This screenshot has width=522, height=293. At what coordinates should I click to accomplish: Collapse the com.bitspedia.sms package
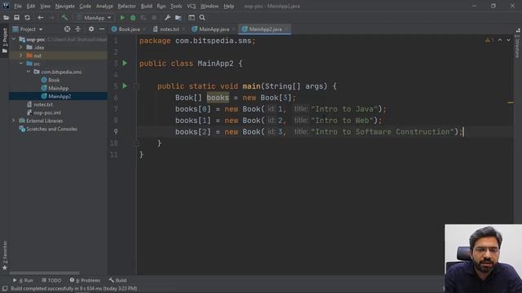coord(29,72)
